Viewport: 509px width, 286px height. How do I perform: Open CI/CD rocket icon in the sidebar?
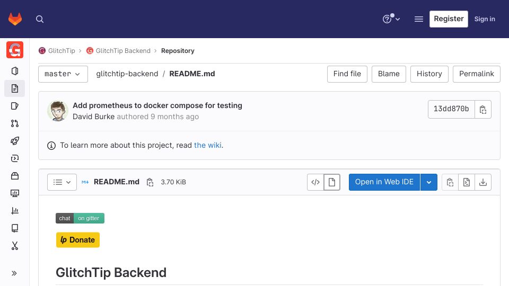(15, 141)
